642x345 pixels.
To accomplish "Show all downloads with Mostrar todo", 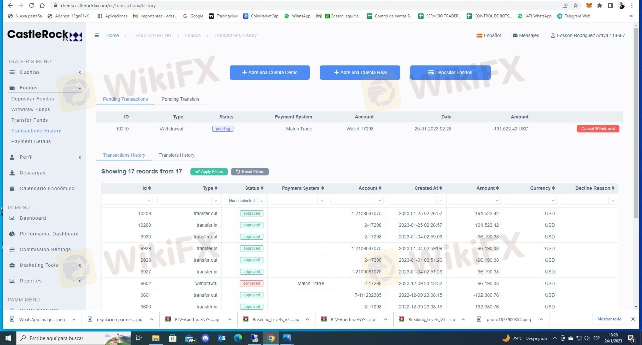I will (x=609, y=319).
